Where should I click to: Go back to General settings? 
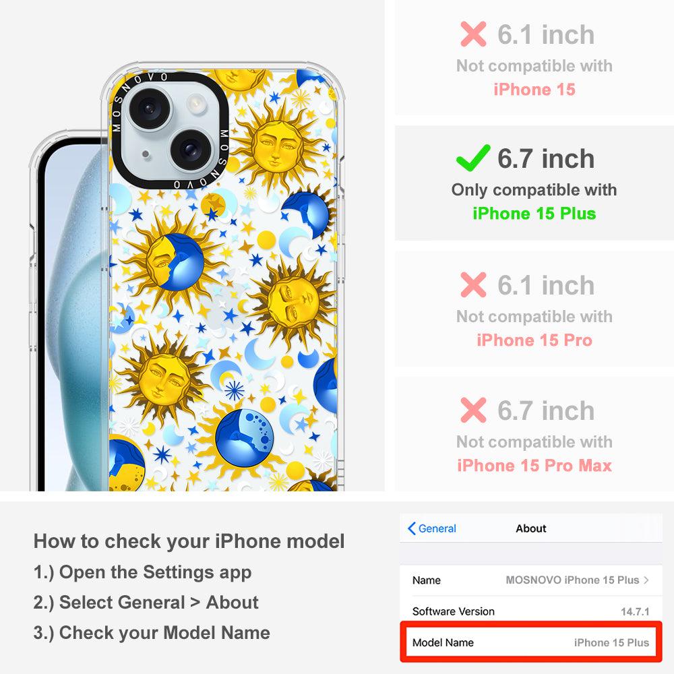pos(431,528)
